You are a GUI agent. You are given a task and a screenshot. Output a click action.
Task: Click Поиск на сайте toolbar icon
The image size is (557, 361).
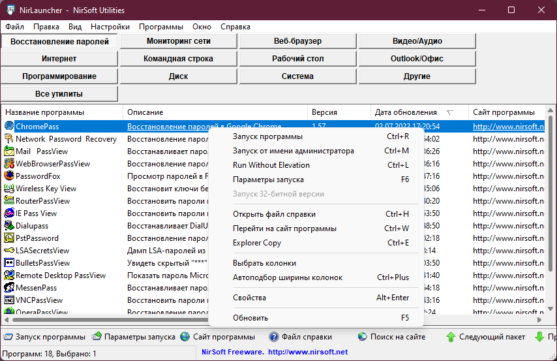point(363,336)
